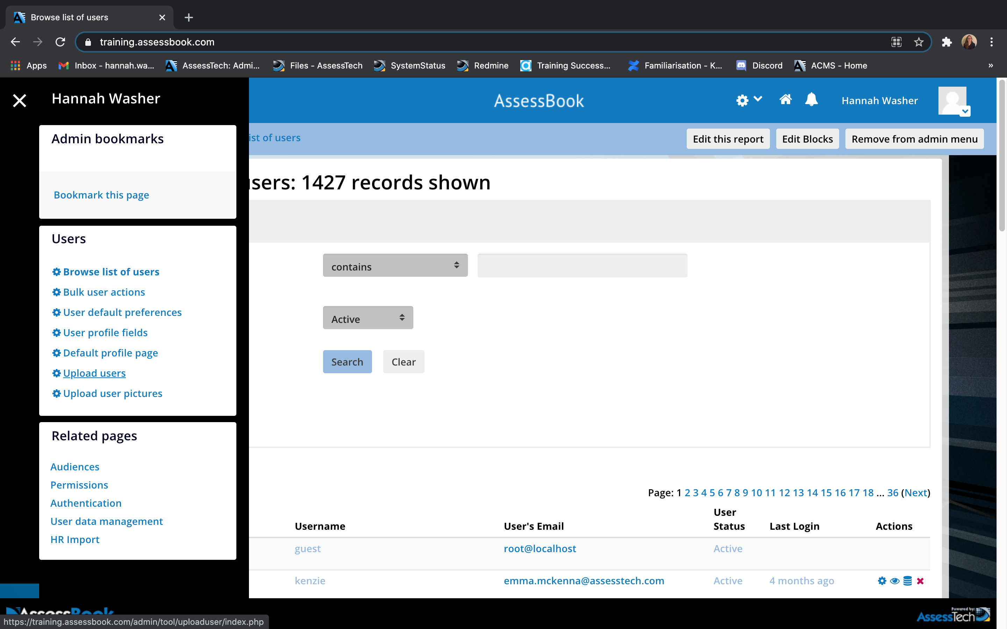Screen dimensions: 1007x629
Task: Open the Audiences related page
Action: tap(75, 467)
